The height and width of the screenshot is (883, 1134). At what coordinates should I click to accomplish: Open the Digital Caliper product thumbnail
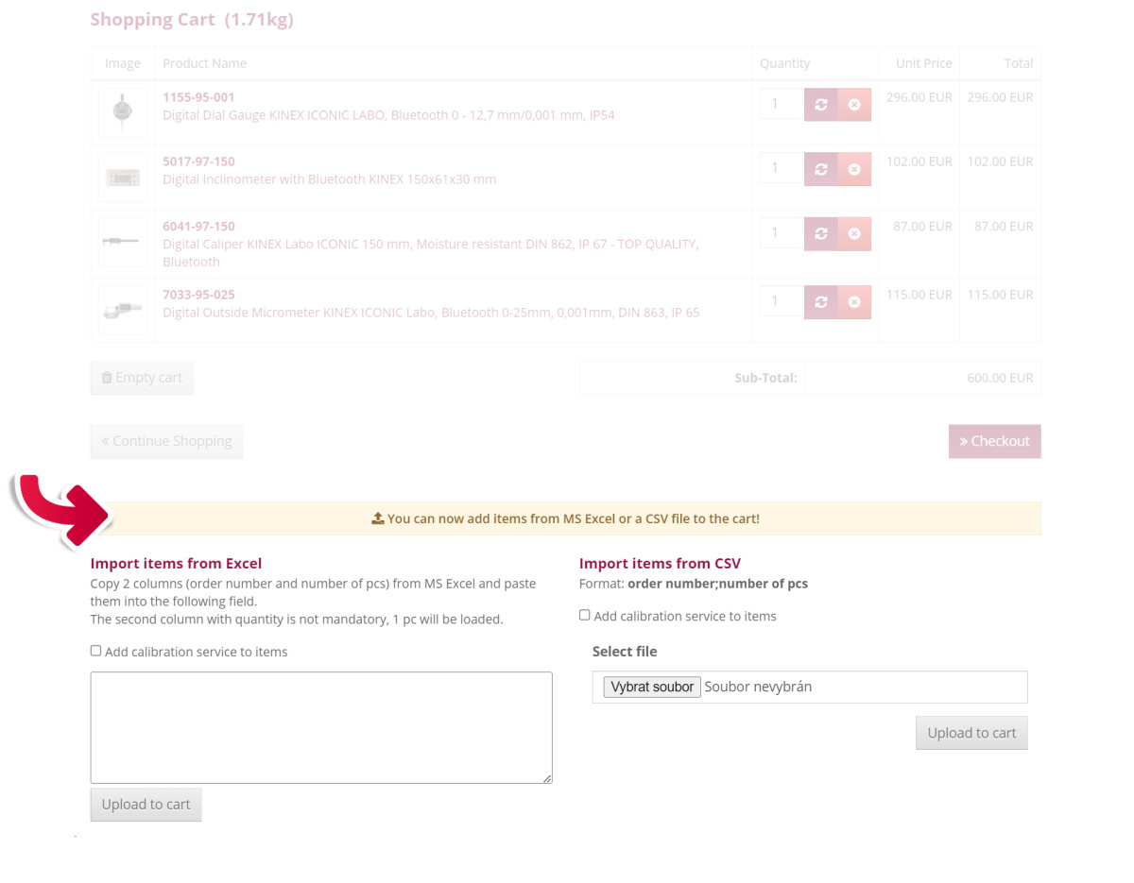click(122, 242)
